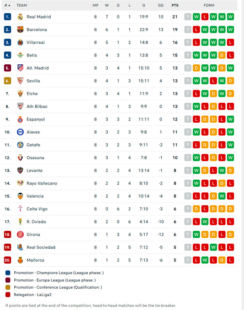The image size is (244, 310).
Task: Sort table by rank column arrow
Action: (x=9, y=6)
